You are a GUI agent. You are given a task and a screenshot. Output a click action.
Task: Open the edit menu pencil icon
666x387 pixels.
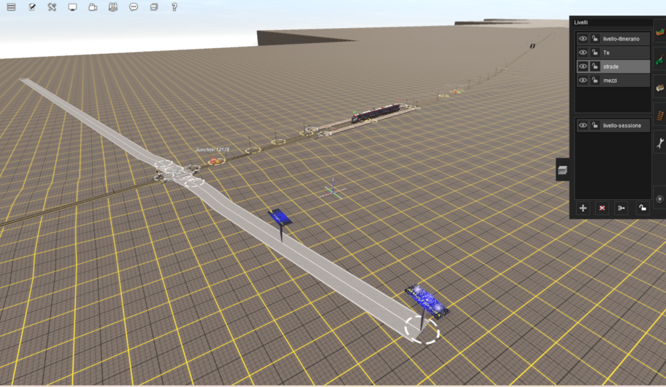click(x=32, y=7)
